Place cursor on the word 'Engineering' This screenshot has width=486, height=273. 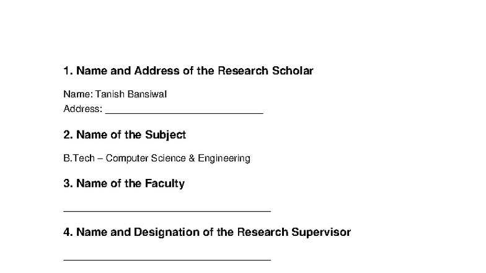tap(224, 158)
